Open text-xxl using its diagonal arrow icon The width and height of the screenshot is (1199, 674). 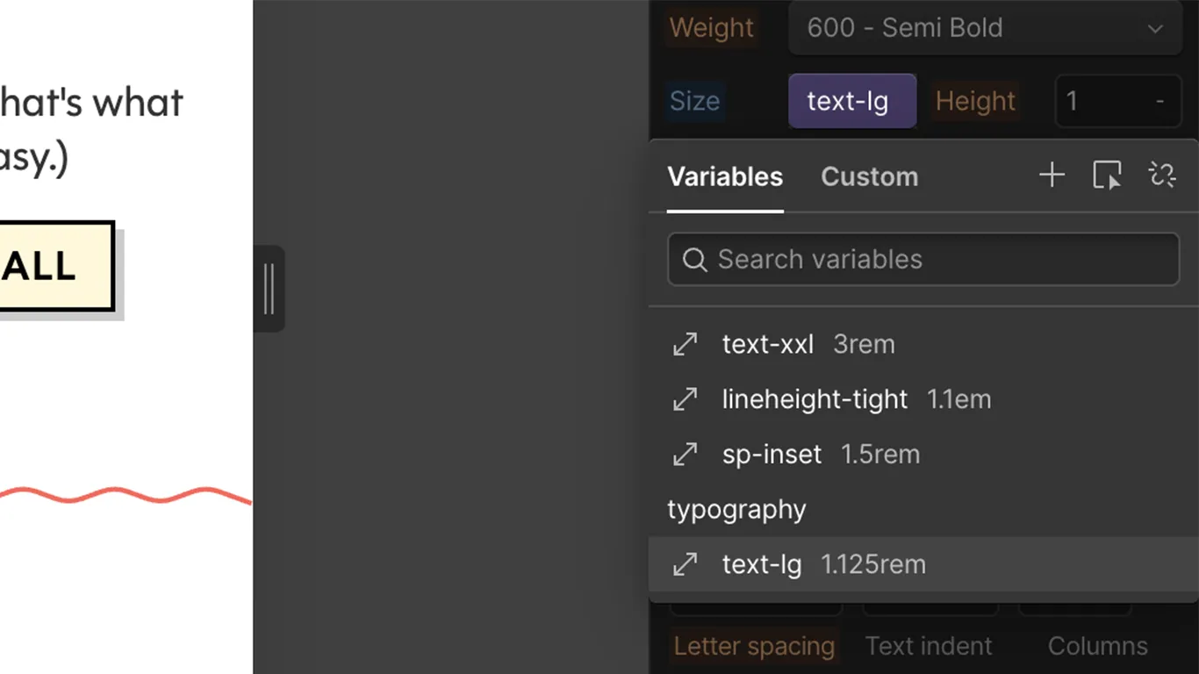pos(686,344)
